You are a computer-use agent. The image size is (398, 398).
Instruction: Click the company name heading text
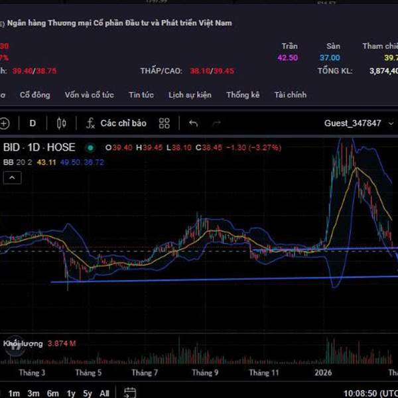[x=119, y=23]
